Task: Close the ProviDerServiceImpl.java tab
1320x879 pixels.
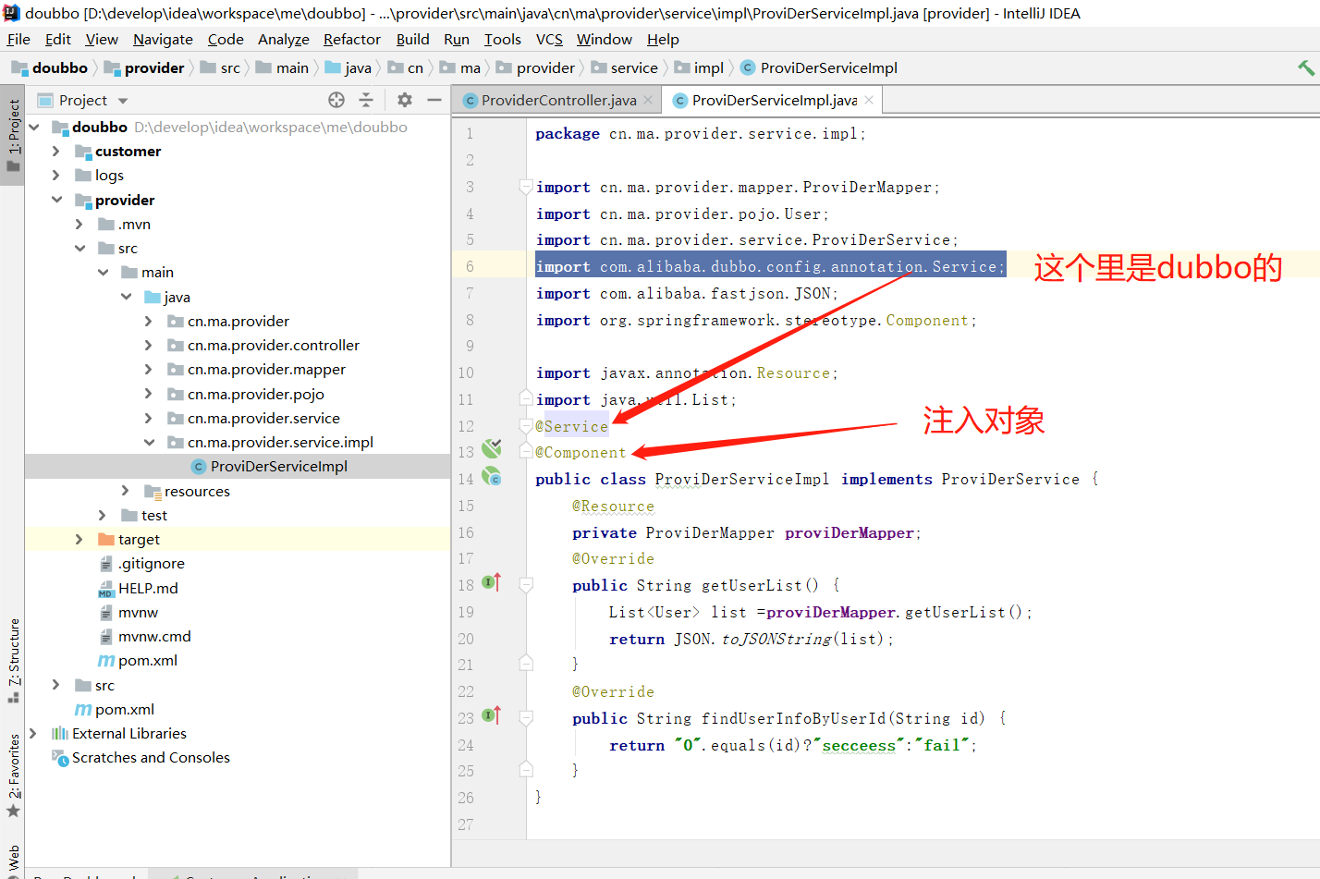Action: (869, 100)
